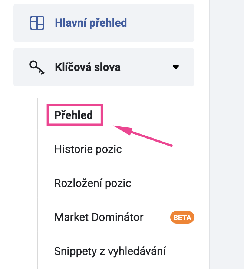Click the word pozic in Historie pozic

tap(109, 150)
